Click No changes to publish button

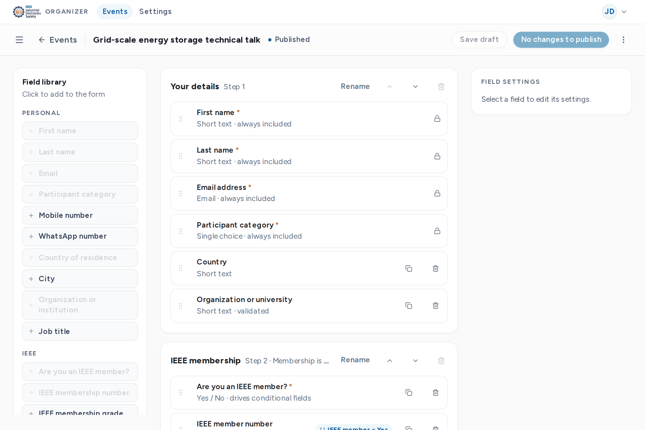(561, 40)
